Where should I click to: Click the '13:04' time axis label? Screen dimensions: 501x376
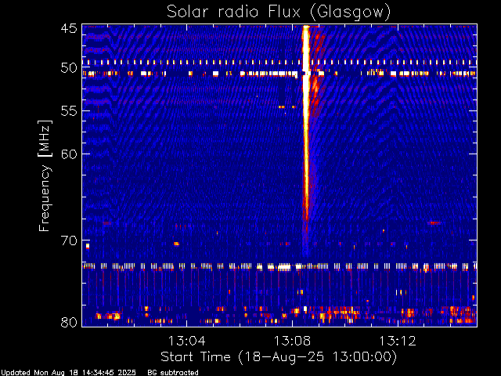[186, 341]
